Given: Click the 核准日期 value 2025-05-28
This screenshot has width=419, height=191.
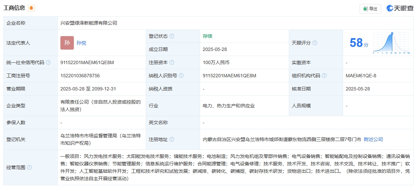Looking at the screenshot, I should click(x=358, y=89).
